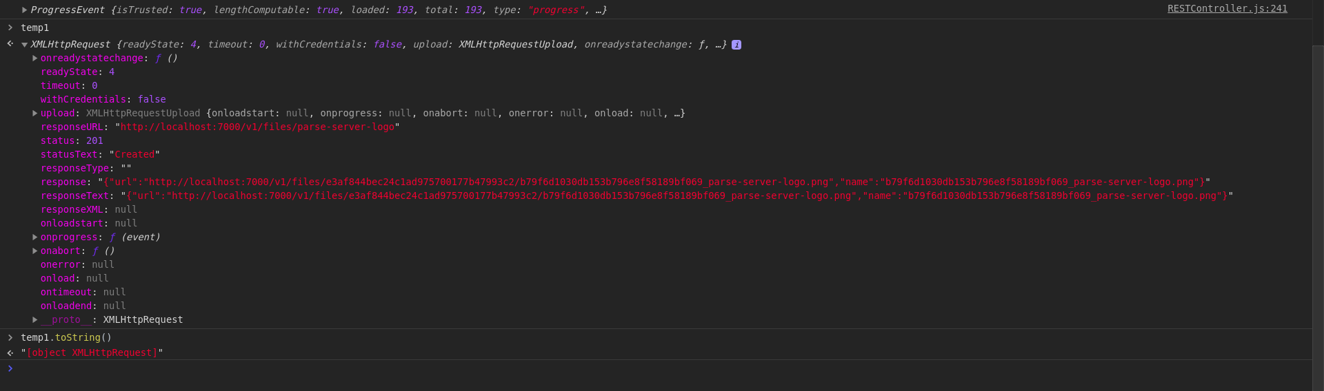Click the response JSON string value
The image size is (1324, 391).
pos(654,182)
